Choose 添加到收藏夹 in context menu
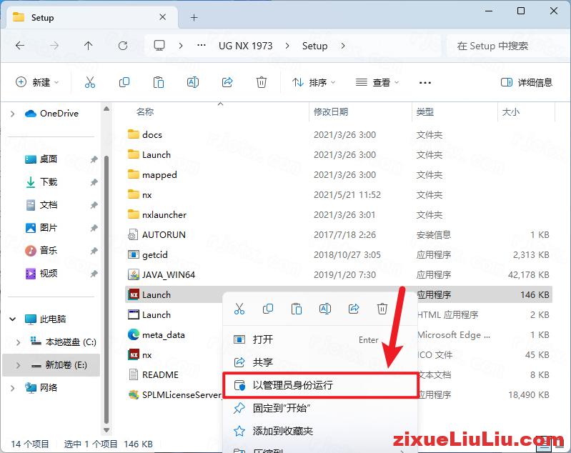 coord(319,431)
